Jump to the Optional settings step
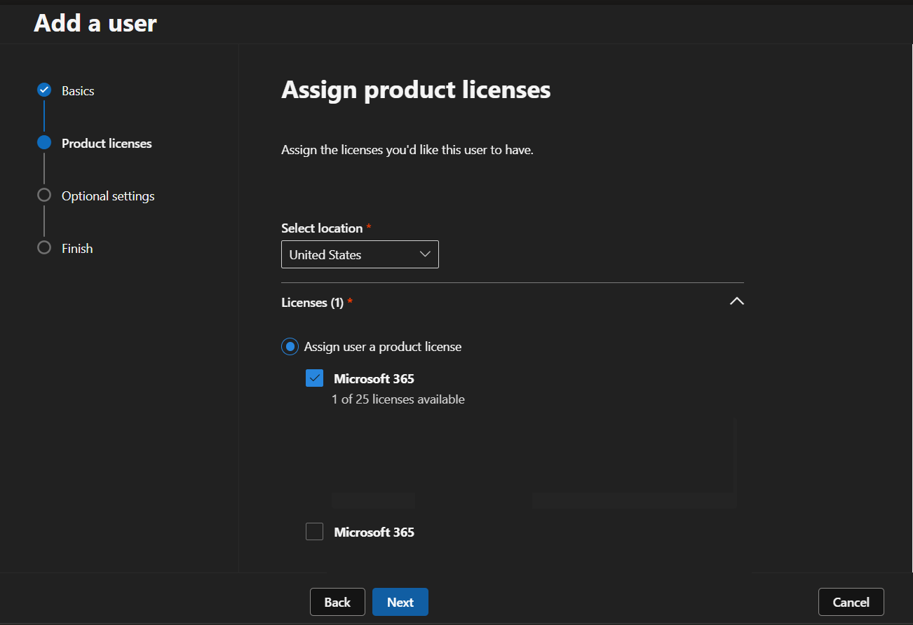 [x=108, y=195]
